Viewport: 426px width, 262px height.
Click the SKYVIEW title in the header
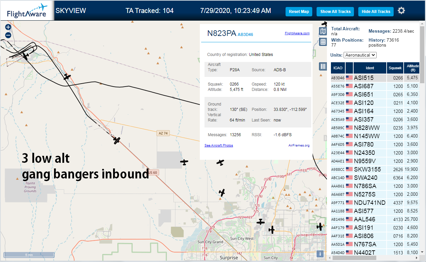tap(71, 11)
